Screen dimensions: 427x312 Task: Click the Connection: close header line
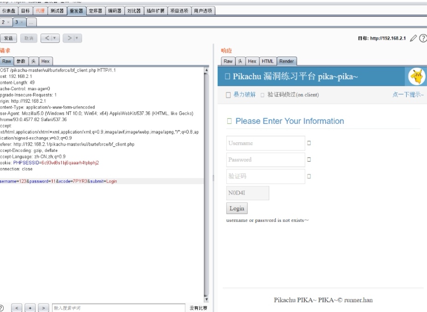[x=16, y=169]
